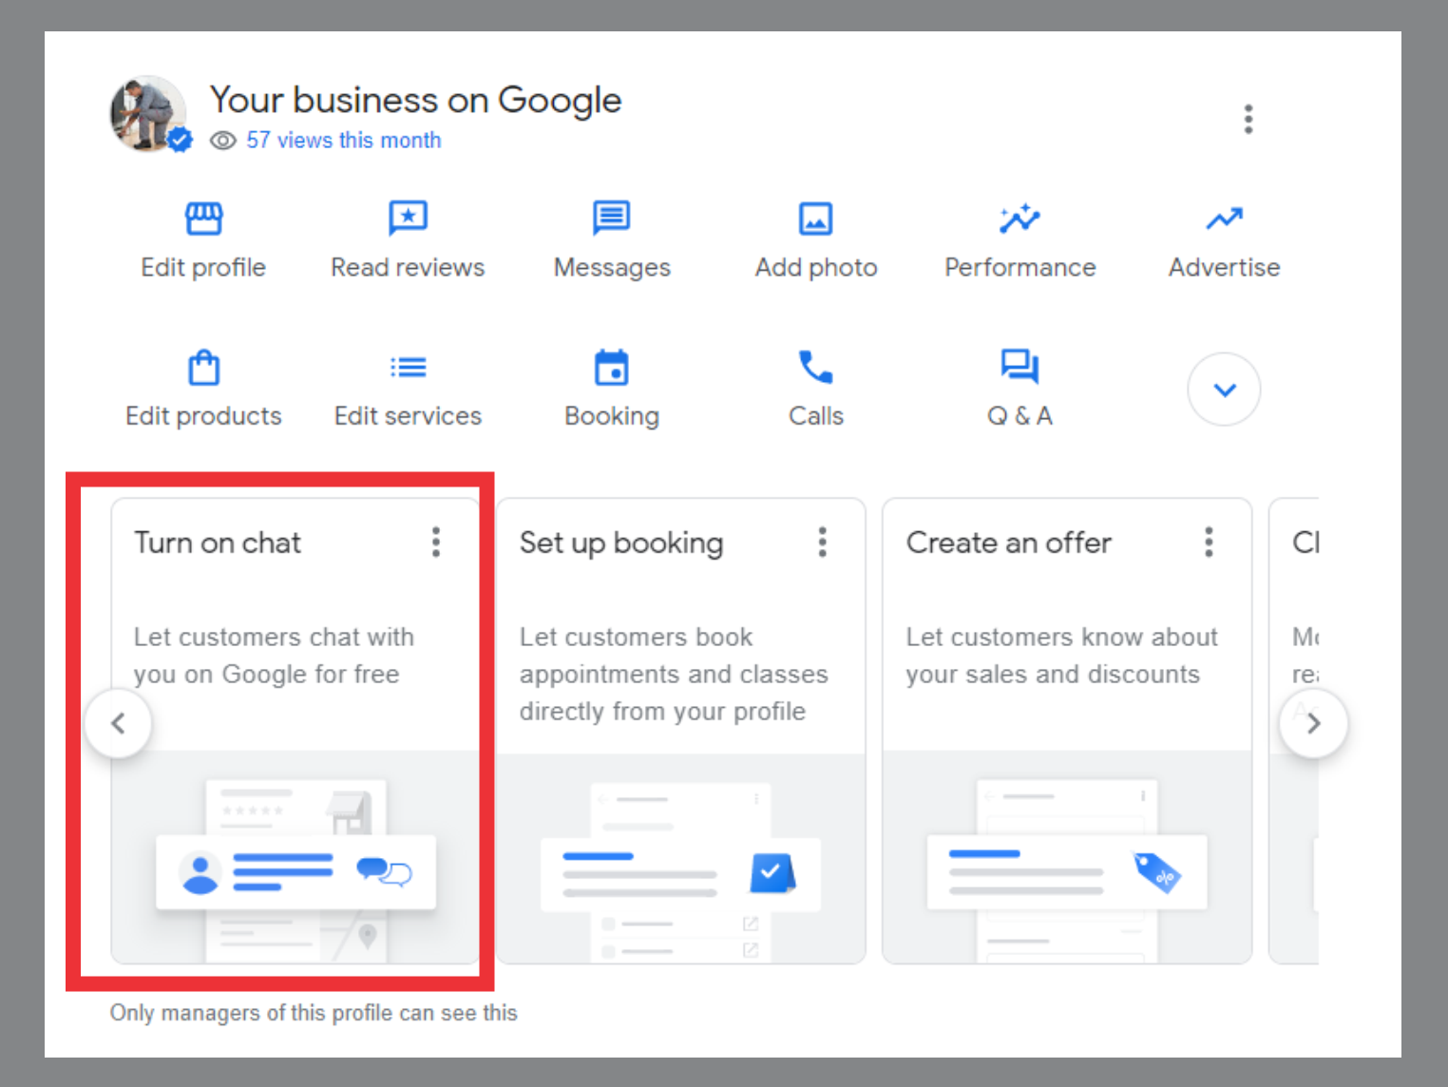Click the Edit services label
Screen dimensions: 1448x1087
(x=408, y=416)
